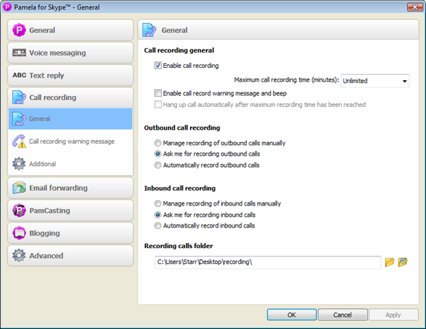Open the Email forwarding section
The width and height of the screenshot is (426, 329).
71,188
